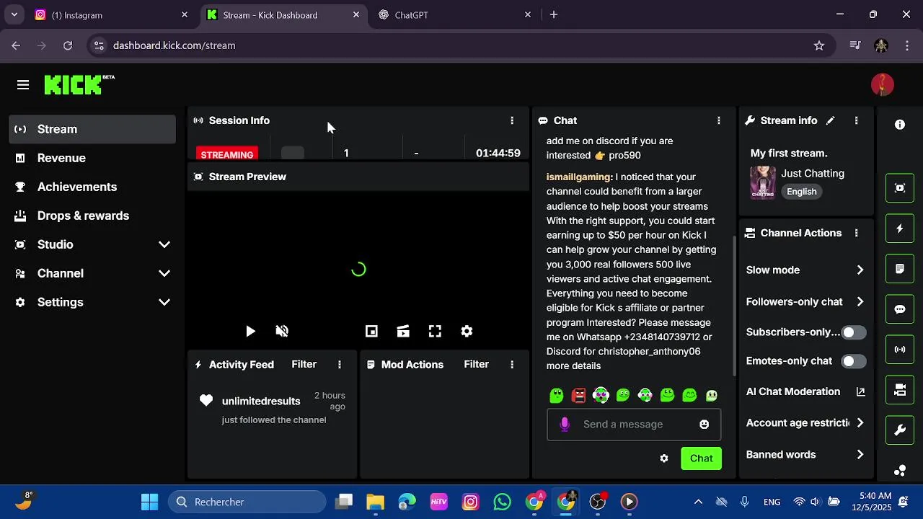Screen dimensions: 923x519
Task: Open Mod Actions Filter dropdown
Action: 477,365
